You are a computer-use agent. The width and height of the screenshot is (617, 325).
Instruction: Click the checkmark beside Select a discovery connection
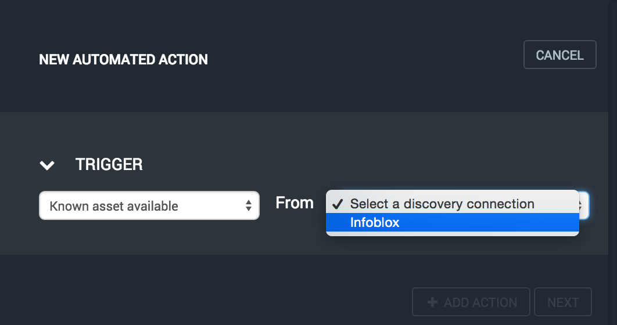click(338, 204)
